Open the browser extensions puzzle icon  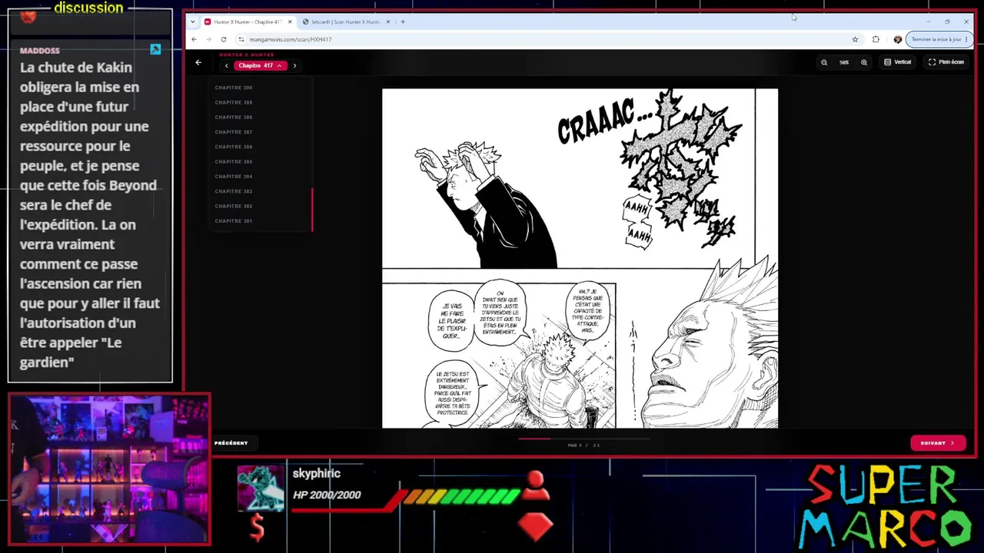[x=876, y=39]
